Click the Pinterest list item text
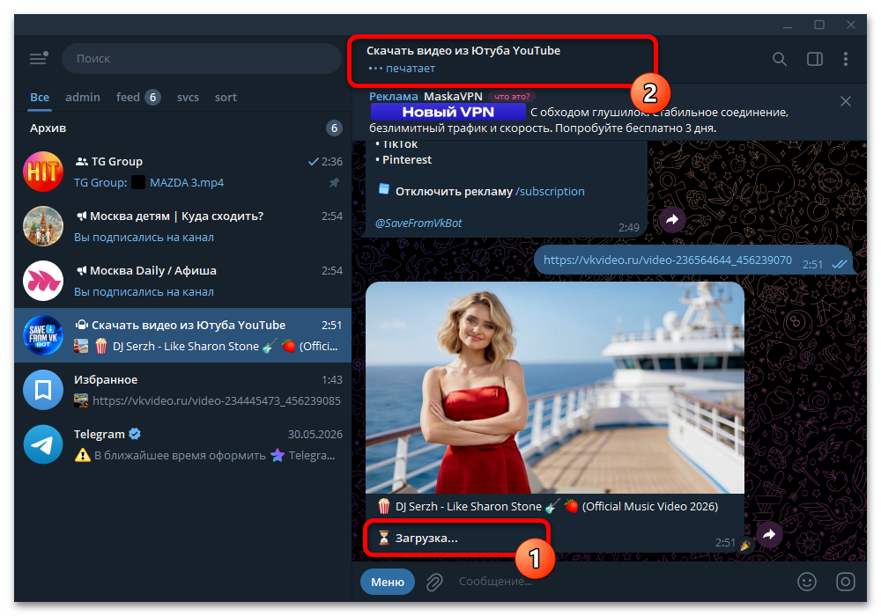The image size is (881, 616). click(407, 160)
